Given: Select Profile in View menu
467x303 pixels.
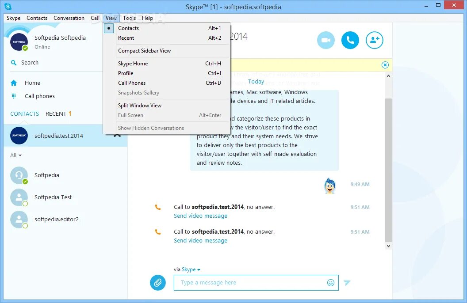Looking at the screenshot, I should 169,73.
